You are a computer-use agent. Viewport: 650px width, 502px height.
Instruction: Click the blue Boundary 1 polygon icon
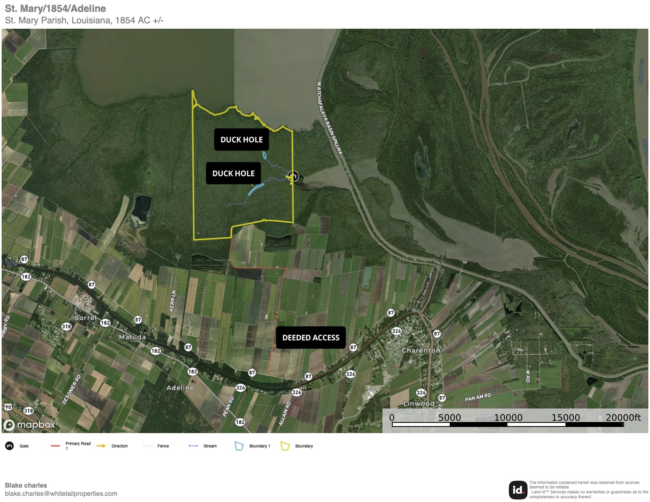pos(239,446)
